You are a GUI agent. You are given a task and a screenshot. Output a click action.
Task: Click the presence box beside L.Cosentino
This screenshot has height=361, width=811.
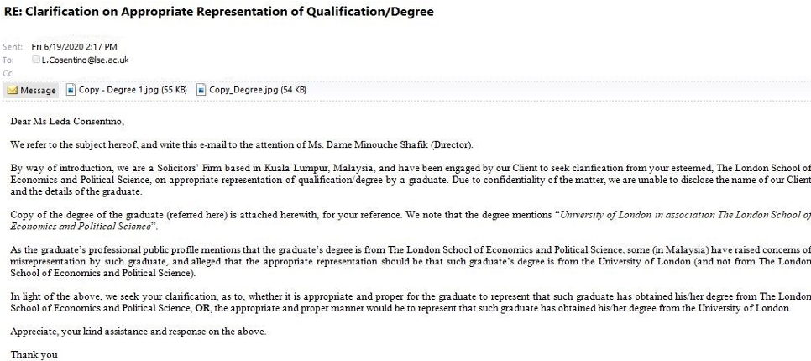tap(36, 60)
